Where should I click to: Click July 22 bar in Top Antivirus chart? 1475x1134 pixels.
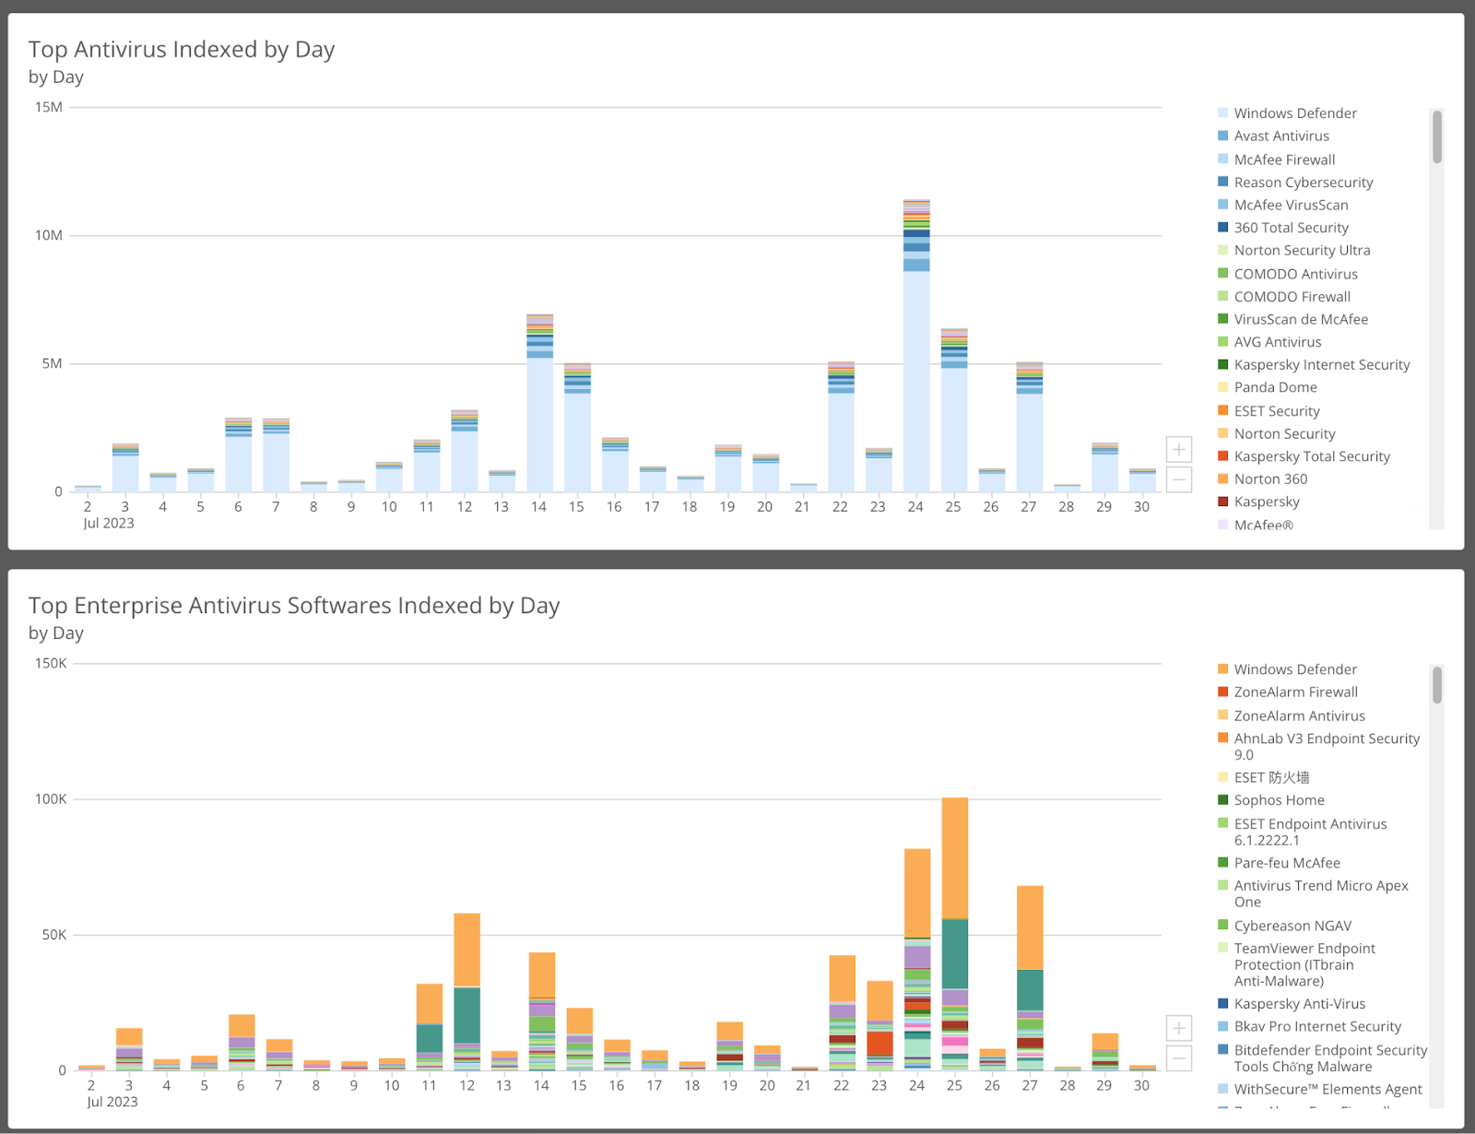[x=841, y=427]
